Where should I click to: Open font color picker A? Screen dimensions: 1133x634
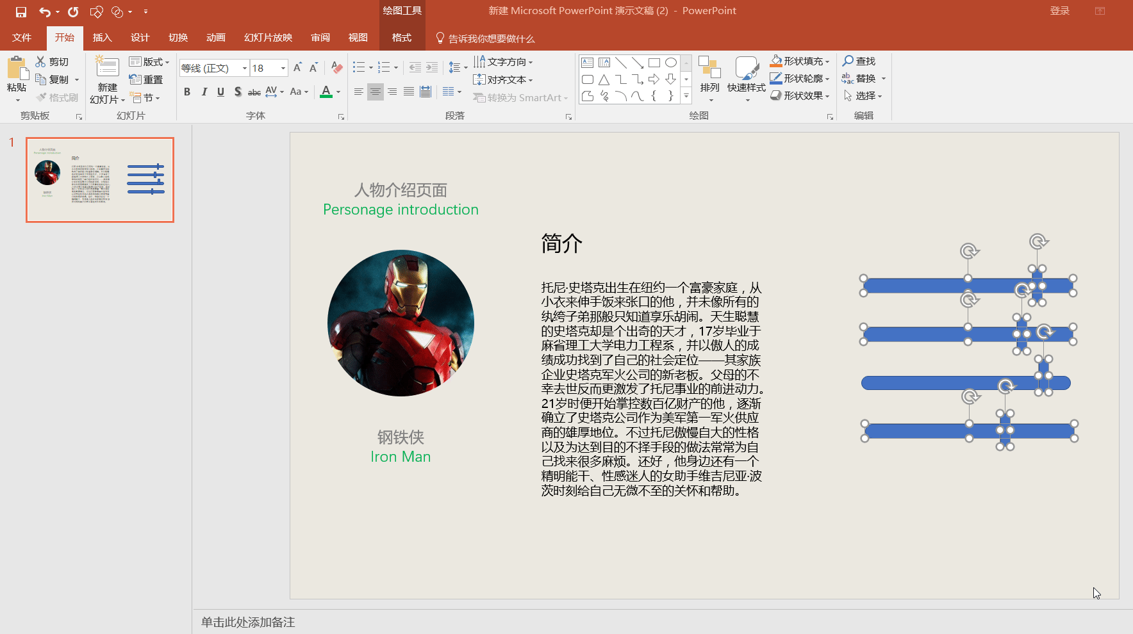click(326, 92)
